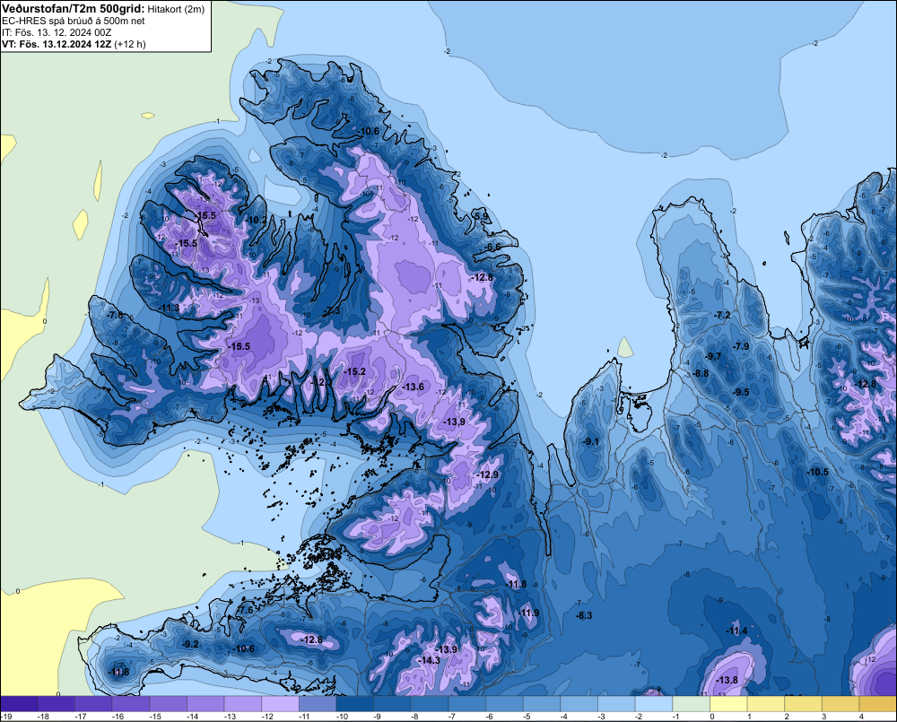Click the legend tick label '-8'
The width and height of the screenshot is (897, 722).
416,717
